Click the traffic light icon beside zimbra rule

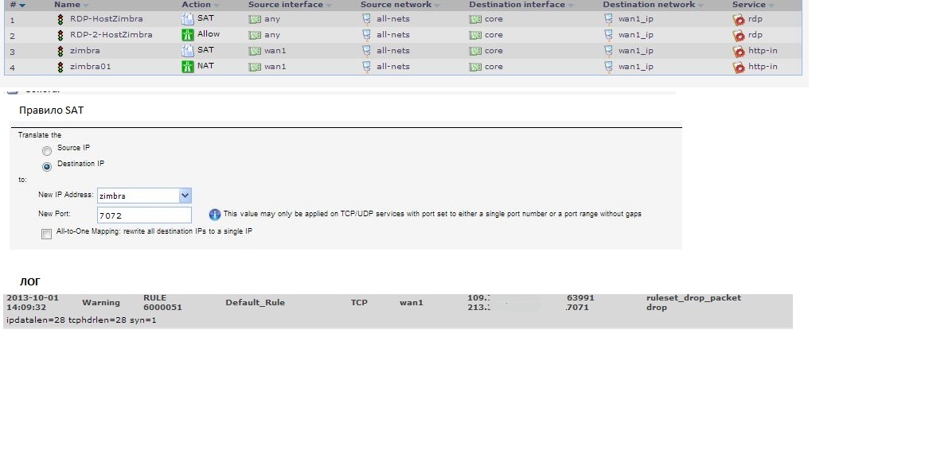(60, 51)
